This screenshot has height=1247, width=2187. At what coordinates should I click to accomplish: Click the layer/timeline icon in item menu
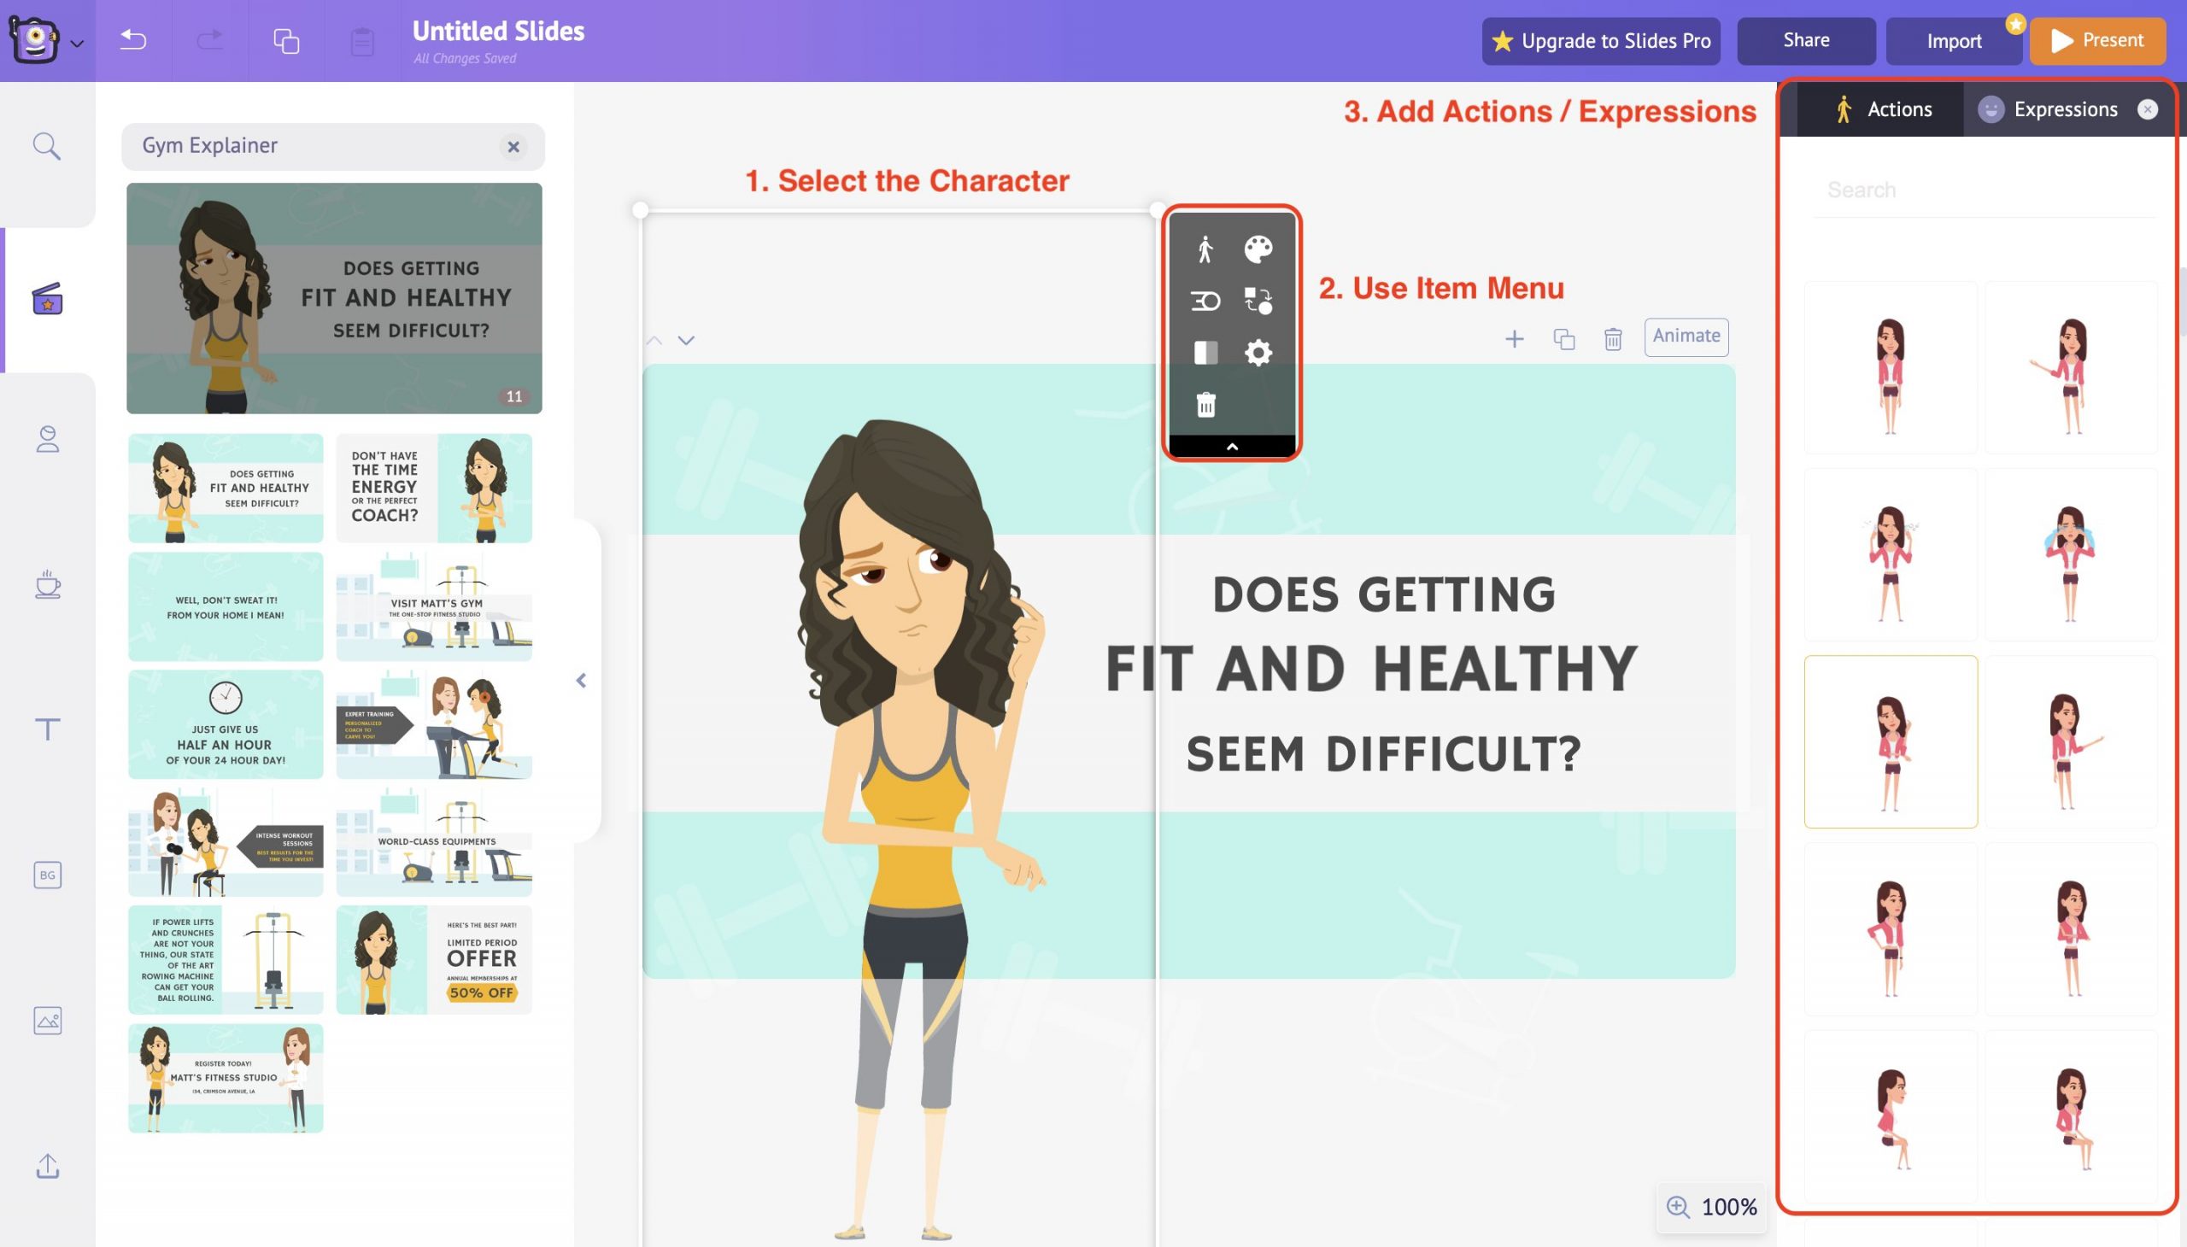[x=1205, y=301]
